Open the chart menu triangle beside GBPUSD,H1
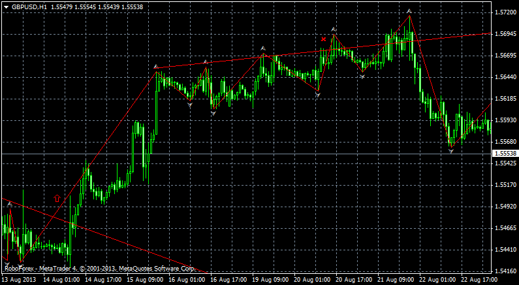This screenshot has width=519, height=285. click(7, 7)
